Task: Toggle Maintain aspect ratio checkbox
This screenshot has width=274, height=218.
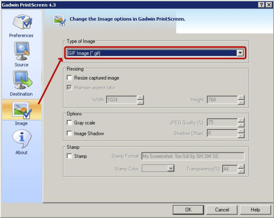Action: 69,88
